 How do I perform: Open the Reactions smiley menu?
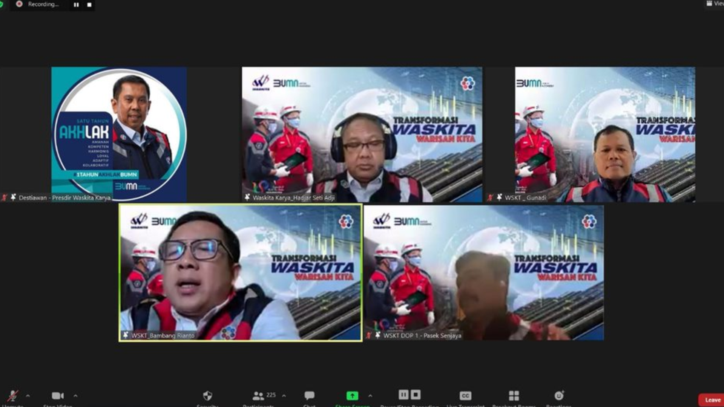click(559, 395)
